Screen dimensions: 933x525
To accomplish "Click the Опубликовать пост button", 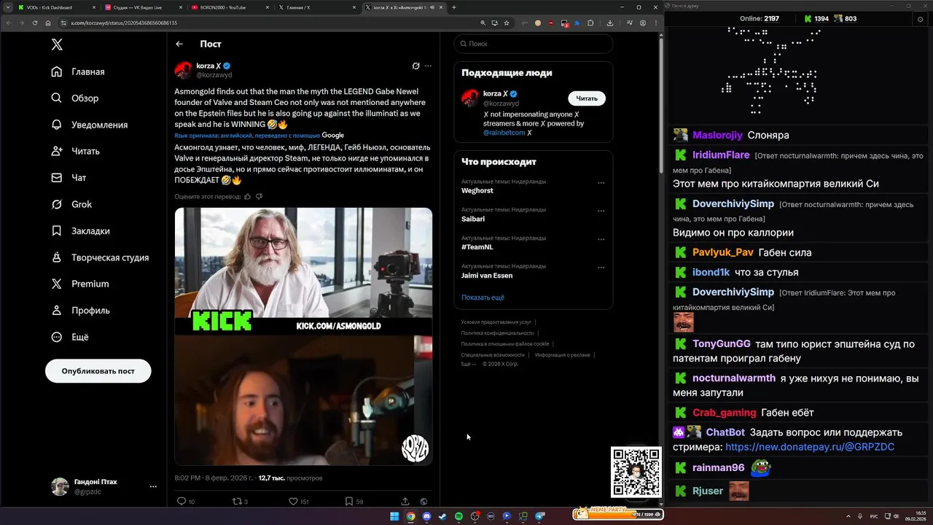I will pyautogui.click(x=98, y=371).
